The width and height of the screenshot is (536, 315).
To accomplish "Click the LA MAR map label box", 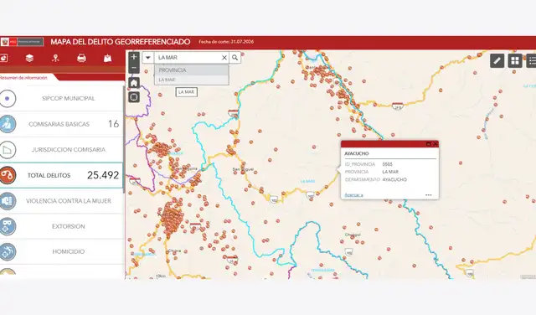I will [186, 92].
